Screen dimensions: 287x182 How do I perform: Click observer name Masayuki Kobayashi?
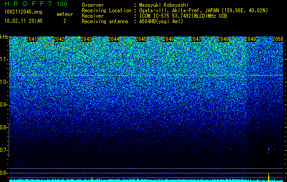click(x=164, y=5)
